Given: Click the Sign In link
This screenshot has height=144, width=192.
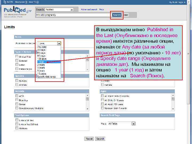Looking at the screenshot, I should (x=182, y=2).
